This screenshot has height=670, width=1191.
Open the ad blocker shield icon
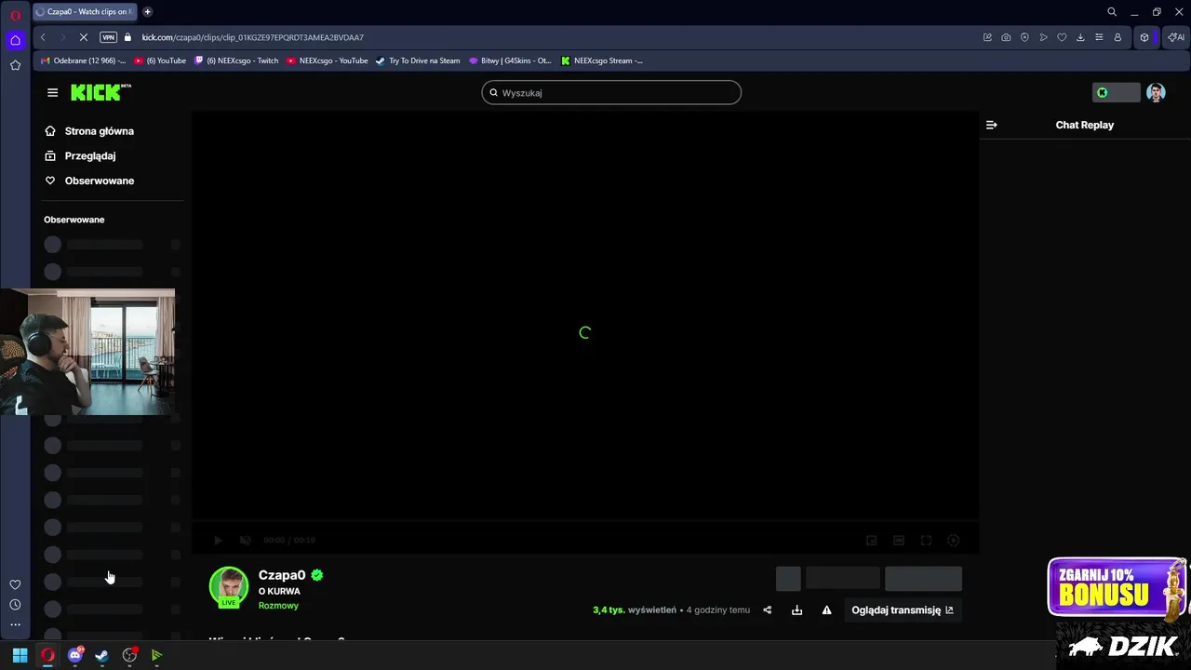click(x=1024, y=37)
